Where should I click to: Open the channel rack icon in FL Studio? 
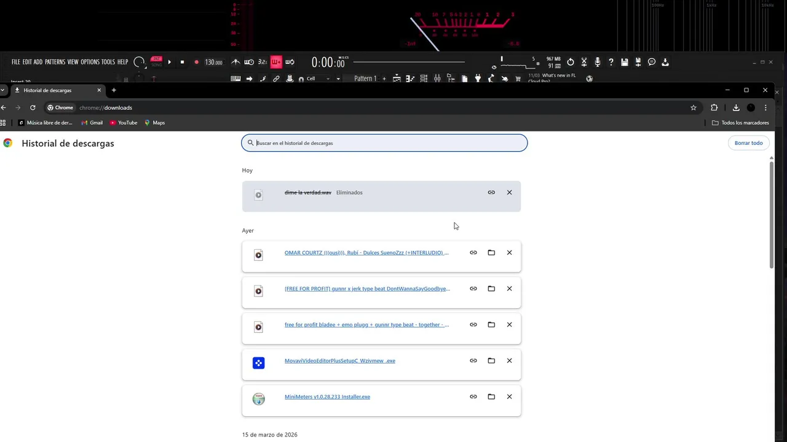click(424, 79)
